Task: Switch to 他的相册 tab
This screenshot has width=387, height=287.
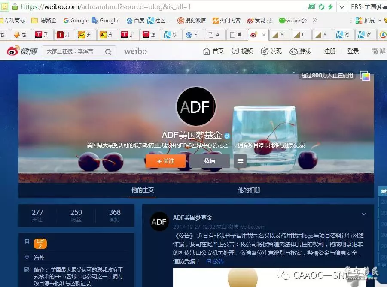Action: tap(249, 190)
